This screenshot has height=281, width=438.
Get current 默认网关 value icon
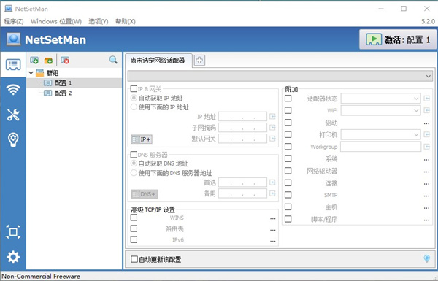click(x=272, y=139)
